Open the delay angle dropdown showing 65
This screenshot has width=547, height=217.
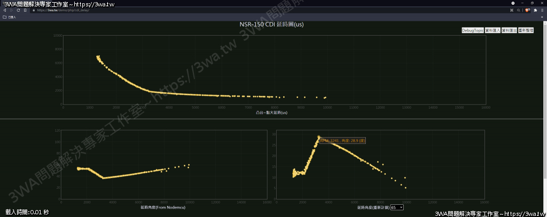pos(397,207)
